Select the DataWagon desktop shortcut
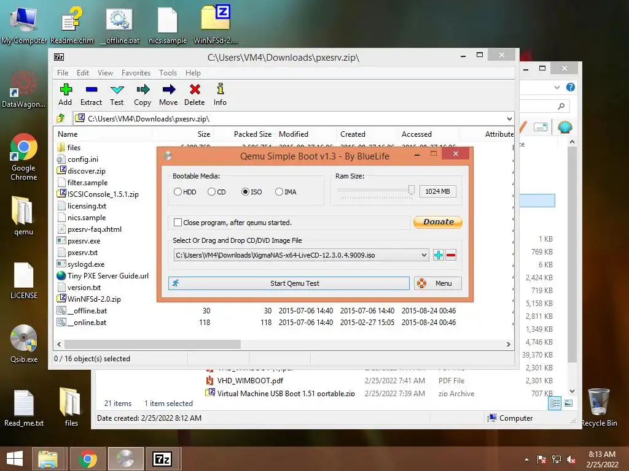 (24, 89)
